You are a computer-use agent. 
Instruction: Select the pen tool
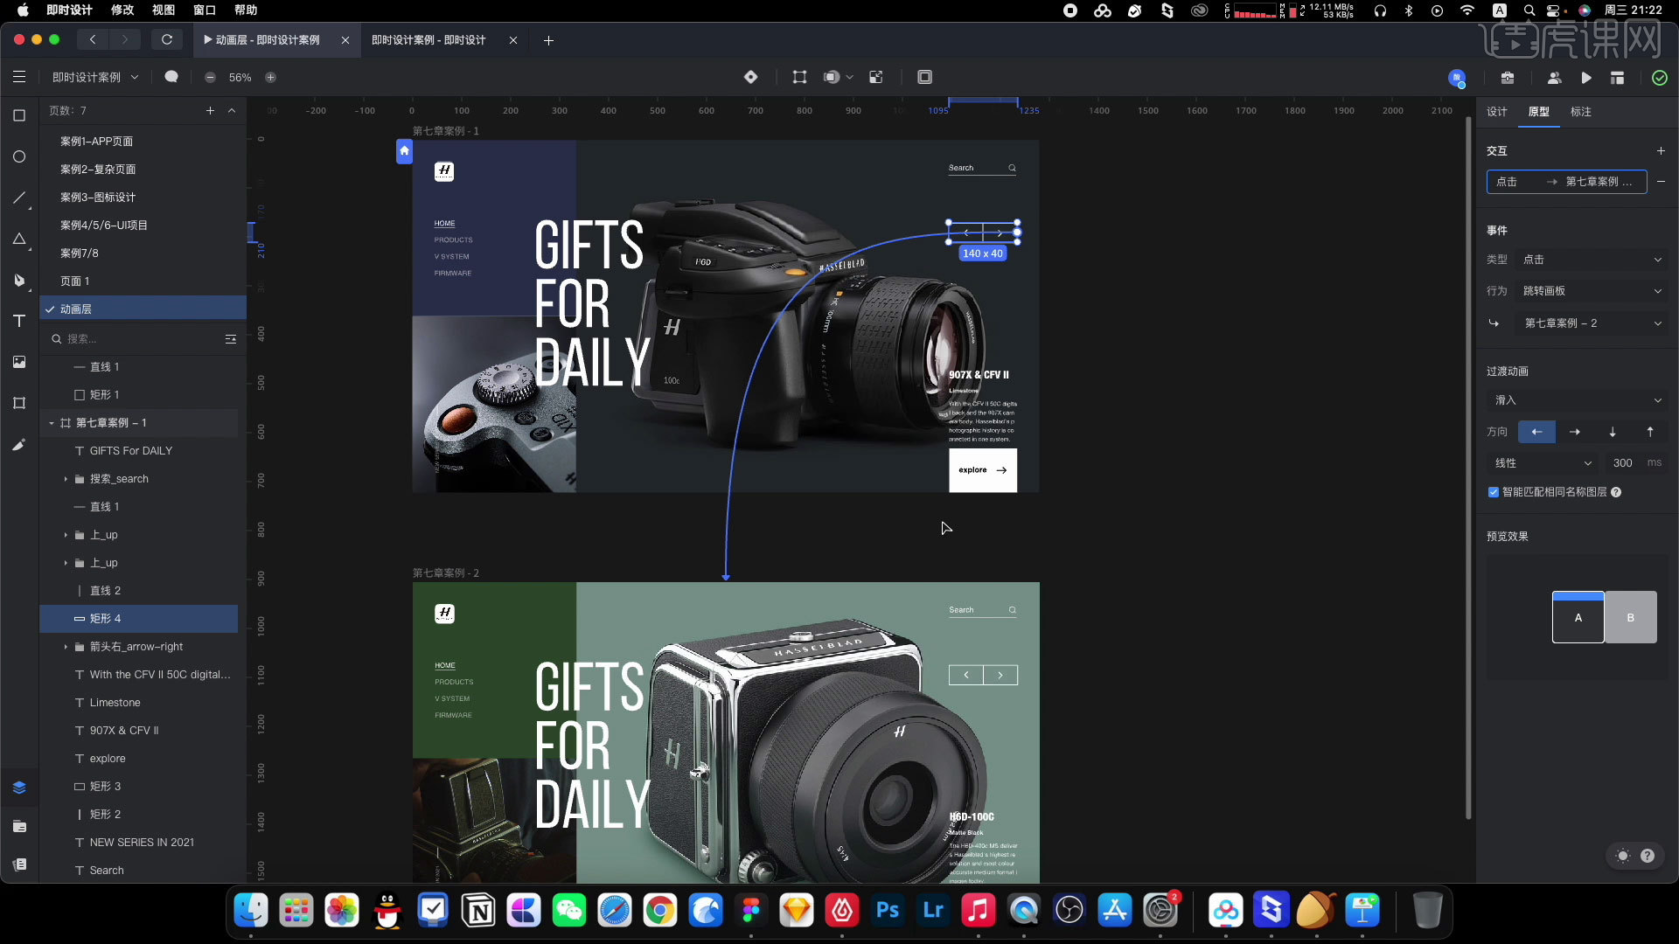point(19,280)
